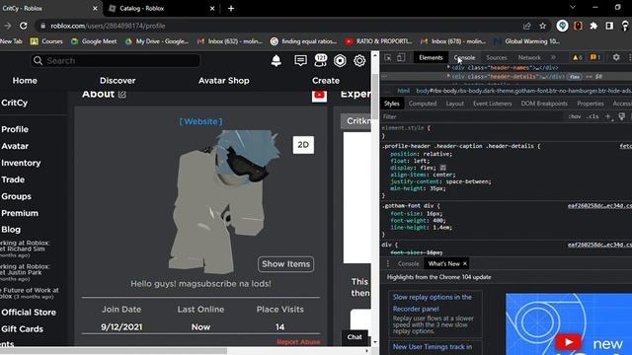Open the DOM Breakpoints tab

pos(544,104)
